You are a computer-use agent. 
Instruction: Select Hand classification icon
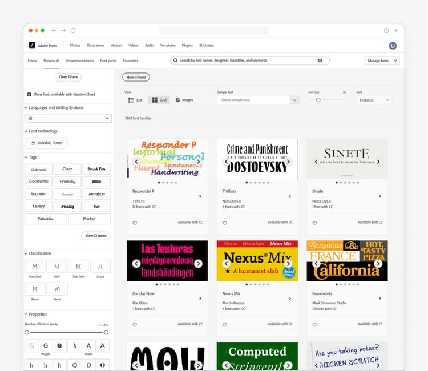click(x=57, y=289)
